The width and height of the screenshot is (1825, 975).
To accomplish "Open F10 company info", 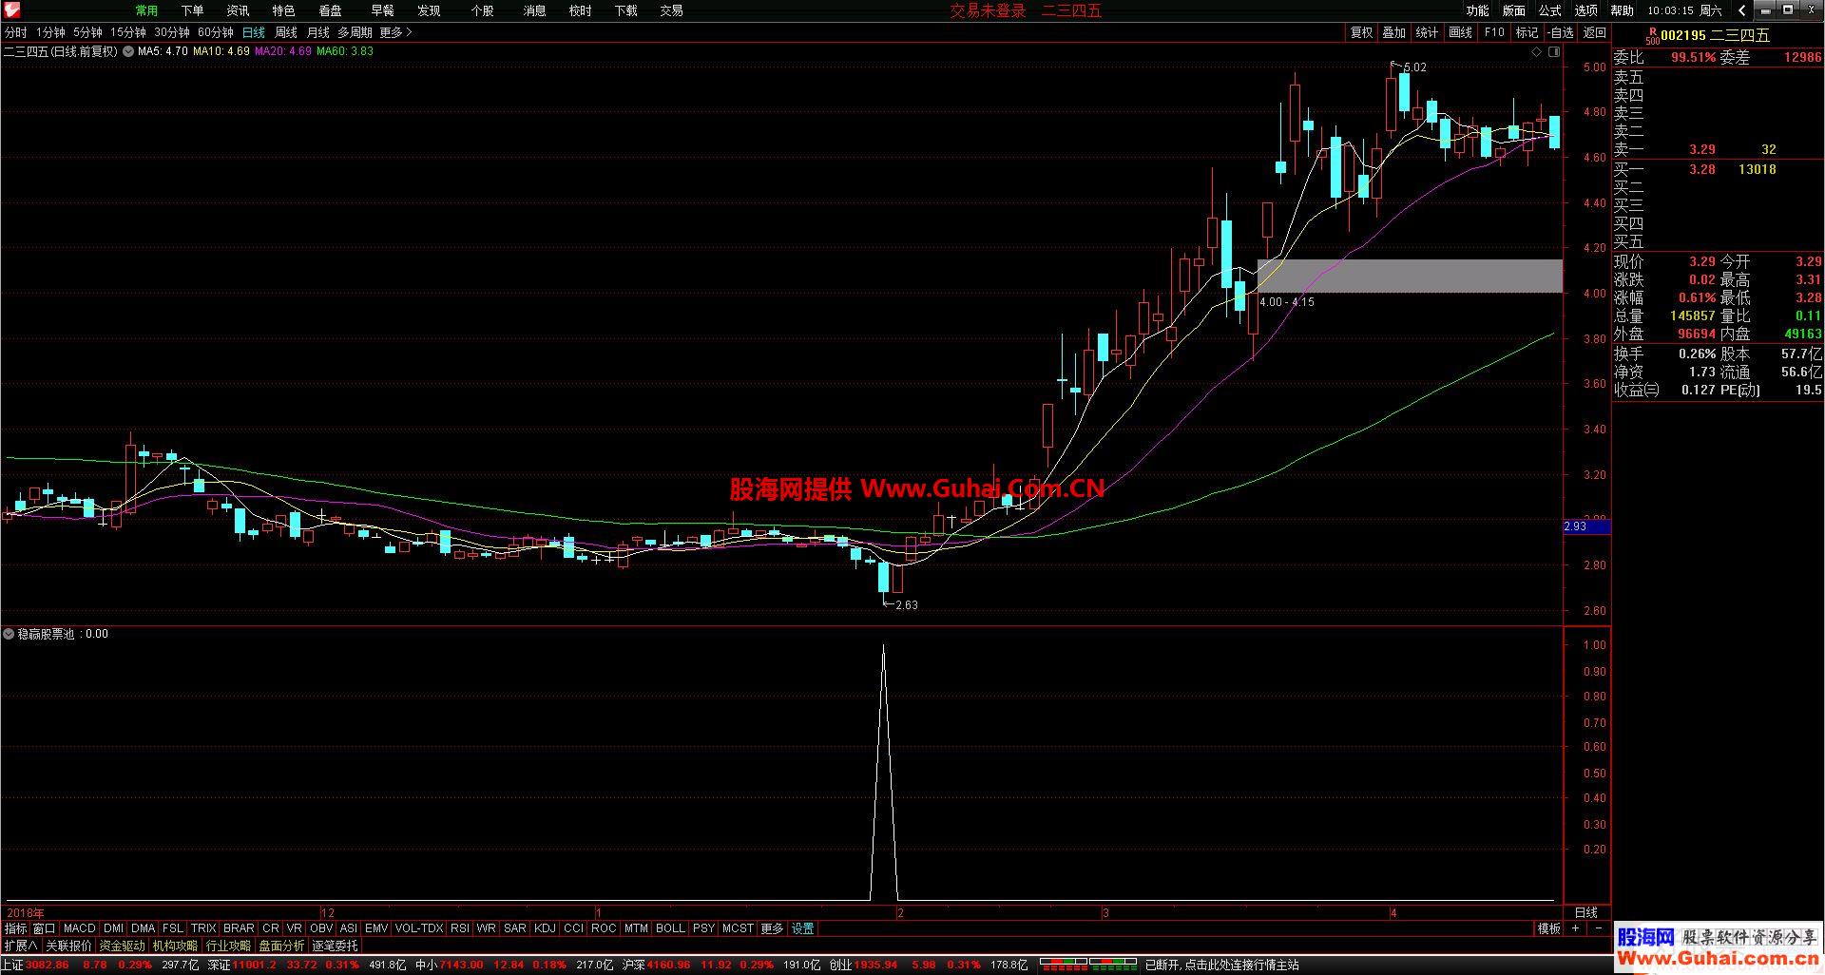I will click(x=1494, y=32).
